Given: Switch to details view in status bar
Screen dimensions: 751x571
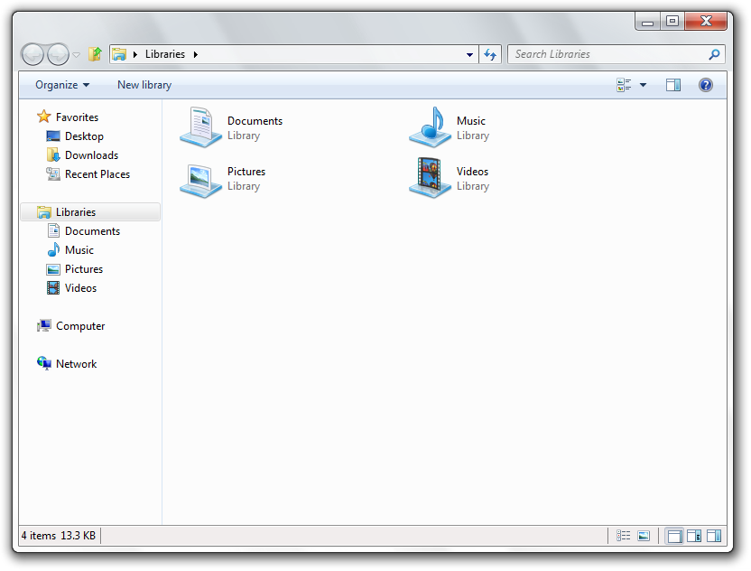Looking at the screenshot, I should 624,536.
